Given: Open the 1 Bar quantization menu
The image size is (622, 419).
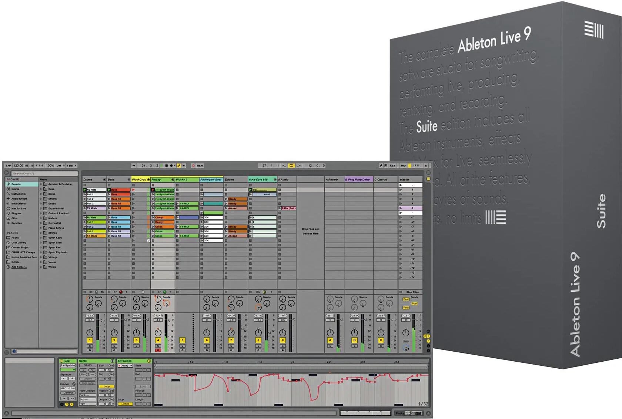Looking at the screenshot, I should (x=71, y=166).
